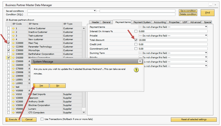Open the Priority dropdown
Image resolution: width=221 pixels, height=126 pixels.
point(206,58)
